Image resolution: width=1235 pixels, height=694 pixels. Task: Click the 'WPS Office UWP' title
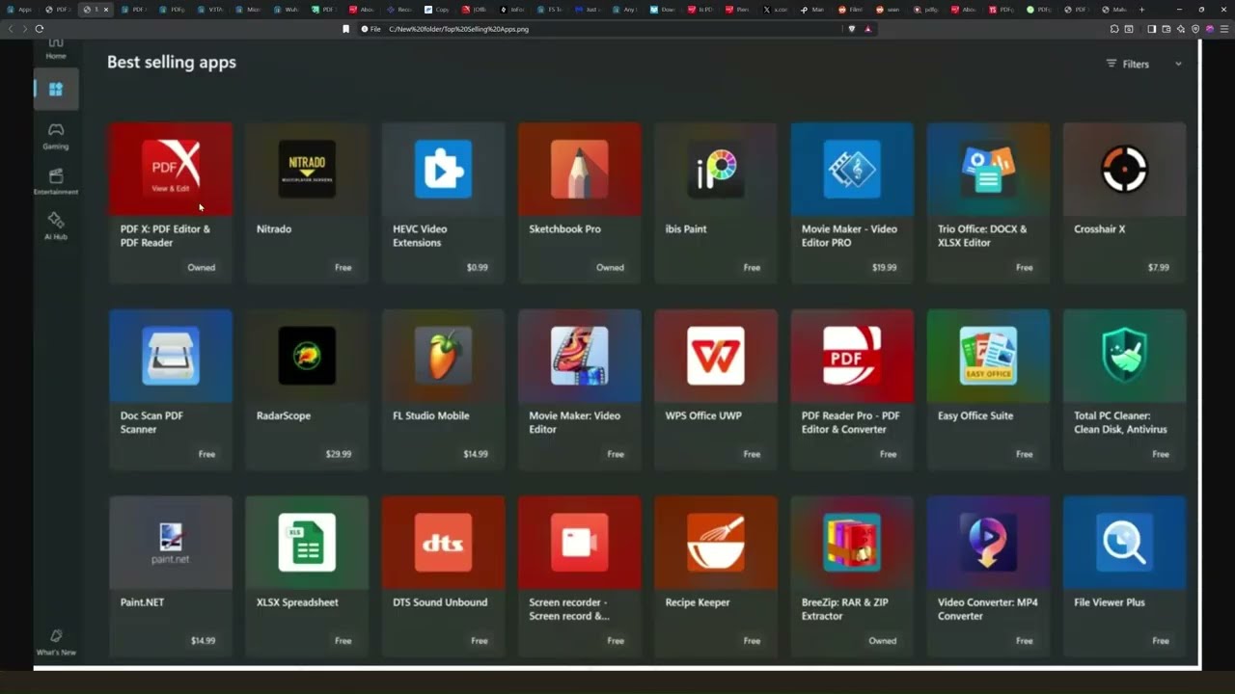click(x=703, y=415)
